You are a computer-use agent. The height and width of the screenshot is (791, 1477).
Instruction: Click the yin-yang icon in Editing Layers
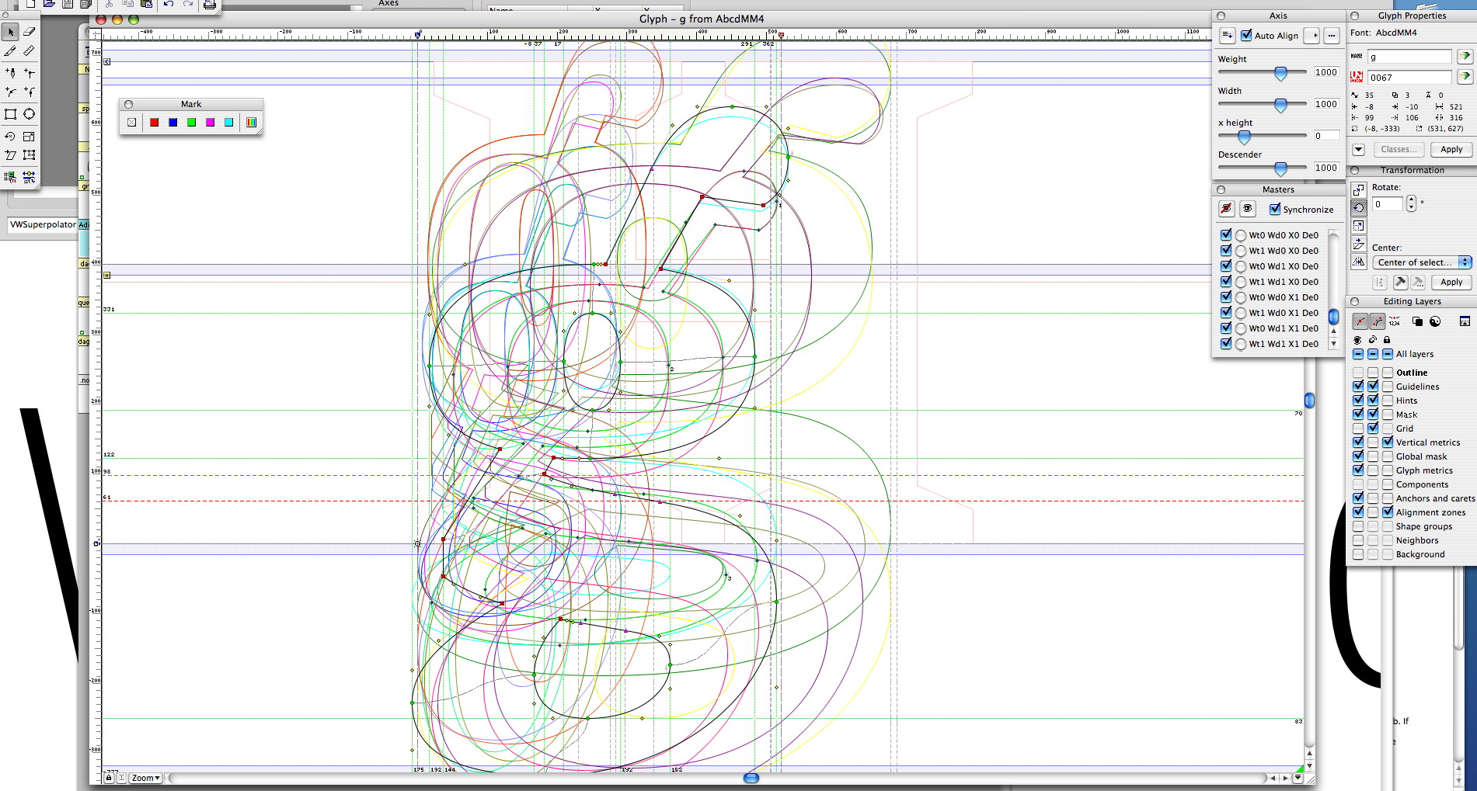pos(1435,321)
